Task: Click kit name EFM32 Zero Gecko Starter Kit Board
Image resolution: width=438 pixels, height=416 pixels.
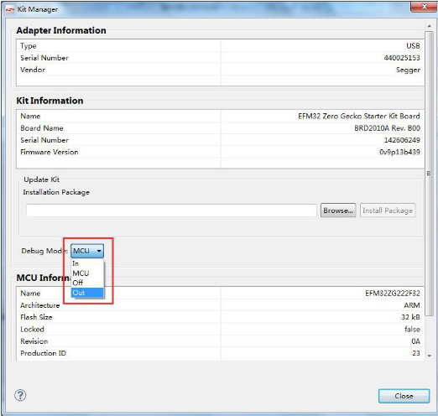Action: (359, 116)
